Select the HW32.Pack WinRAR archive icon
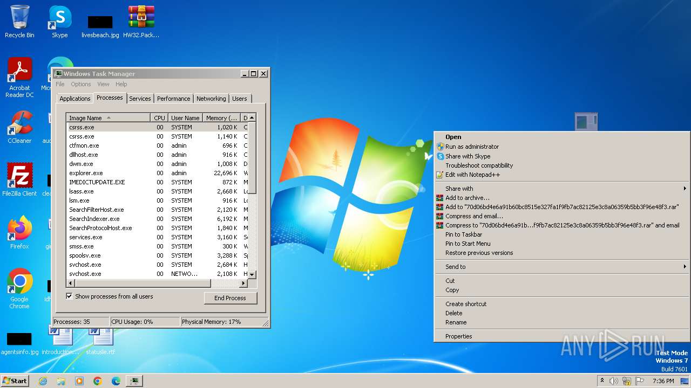 (x=141, y=22)
